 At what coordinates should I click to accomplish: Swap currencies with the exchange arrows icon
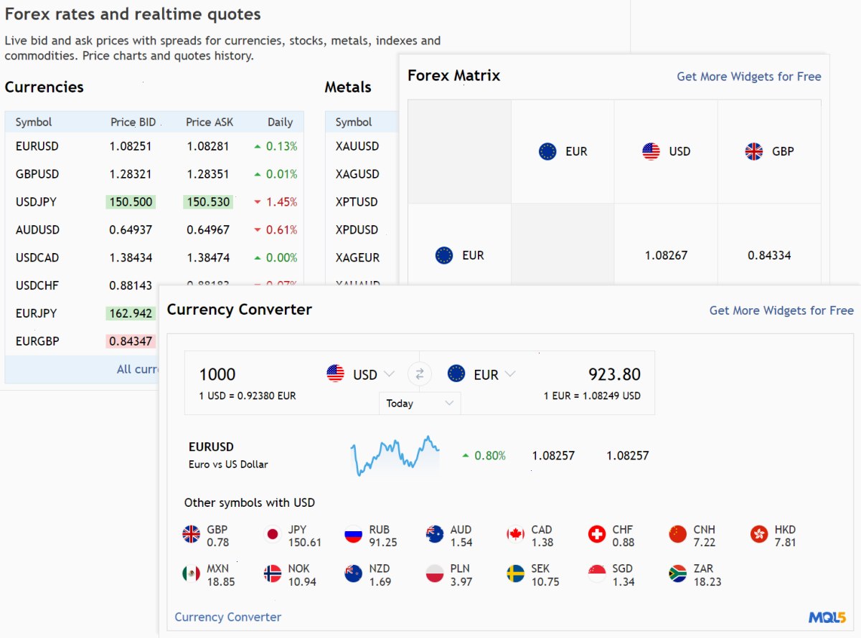click(x=420, y=373)
